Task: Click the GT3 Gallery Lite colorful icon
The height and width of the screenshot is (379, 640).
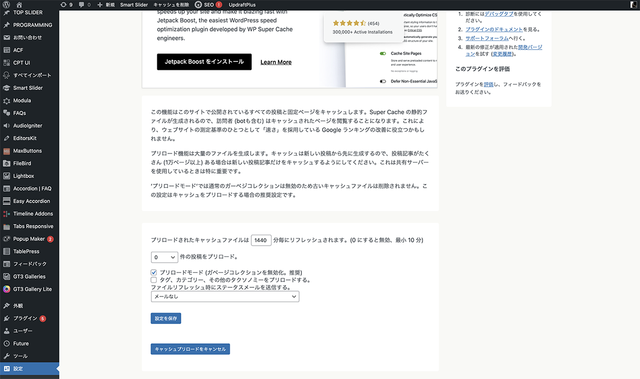Action: [6, 289]
